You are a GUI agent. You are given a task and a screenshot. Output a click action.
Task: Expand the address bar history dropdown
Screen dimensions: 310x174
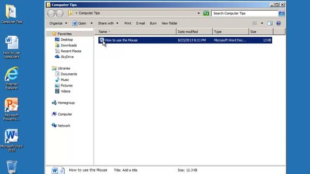click(x=199, y=13)
